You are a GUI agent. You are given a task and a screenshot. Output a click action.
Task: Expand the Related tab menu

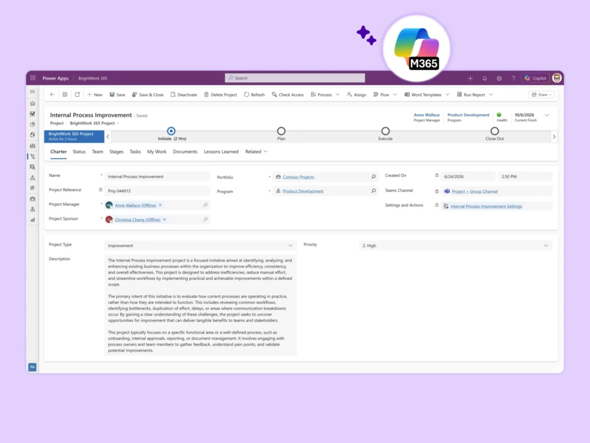(256, 152)
